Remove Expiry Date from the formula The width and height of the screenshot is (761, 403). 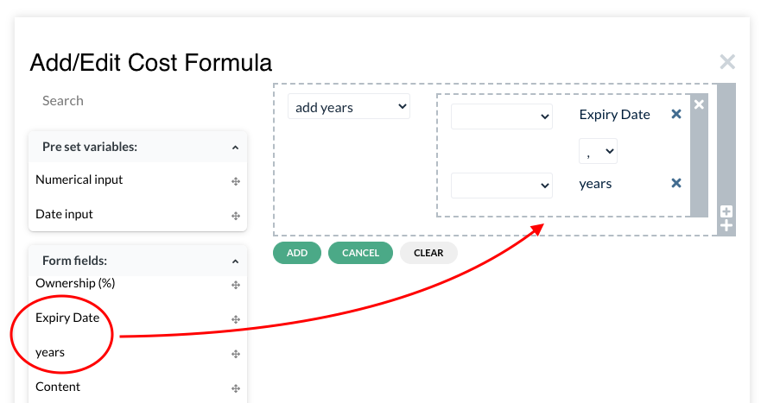[x=676, y=114]
